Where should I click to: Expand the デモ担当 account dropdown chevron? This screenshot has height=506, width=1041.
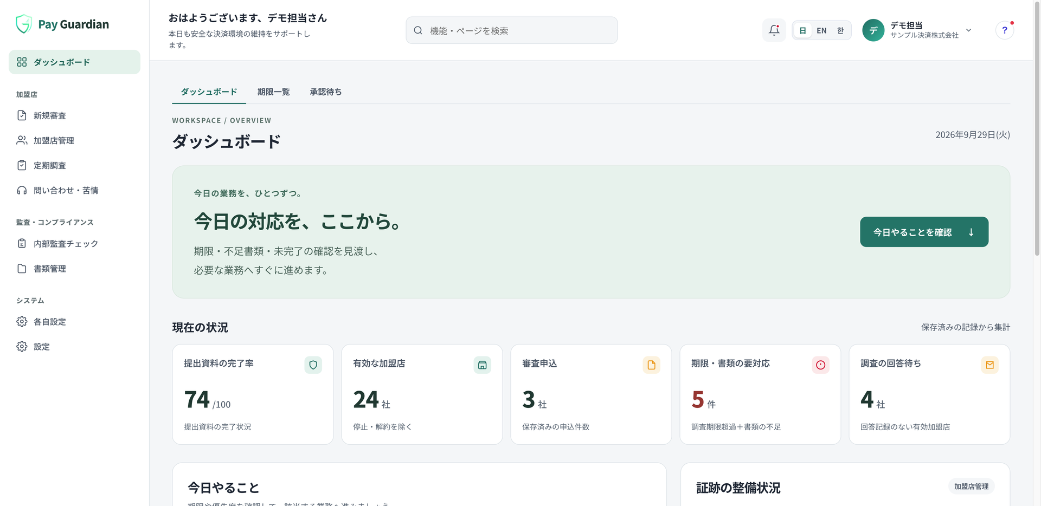pyautogui.click(x=969, y=30)
